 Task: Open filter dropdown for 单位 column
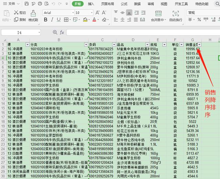tap(181, 44)
